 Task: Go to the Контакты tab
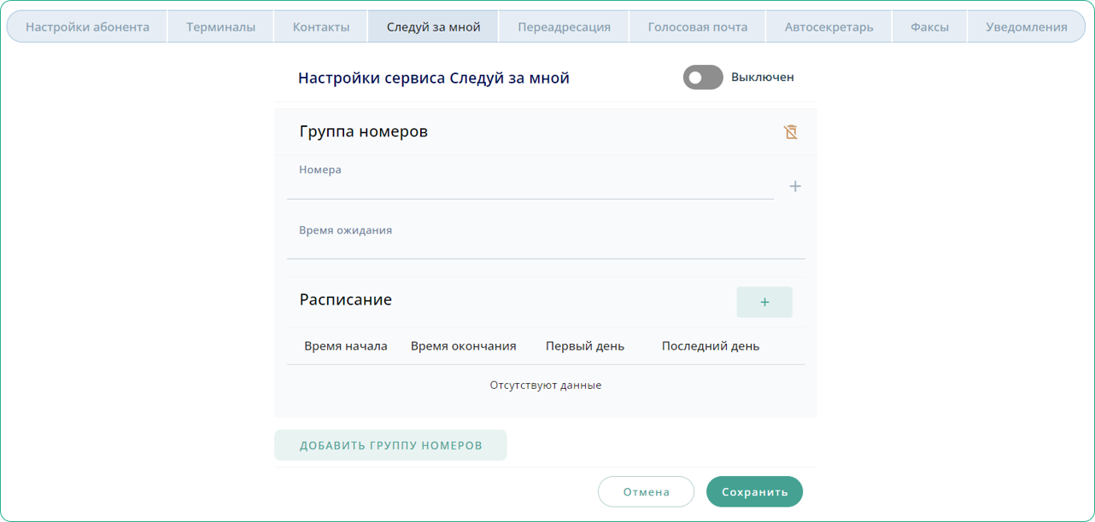321,26
